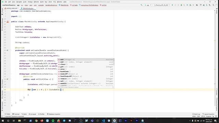The image size is (219, 123).
Task: Select clear() completion suggestion
Action: coord(86,65)
